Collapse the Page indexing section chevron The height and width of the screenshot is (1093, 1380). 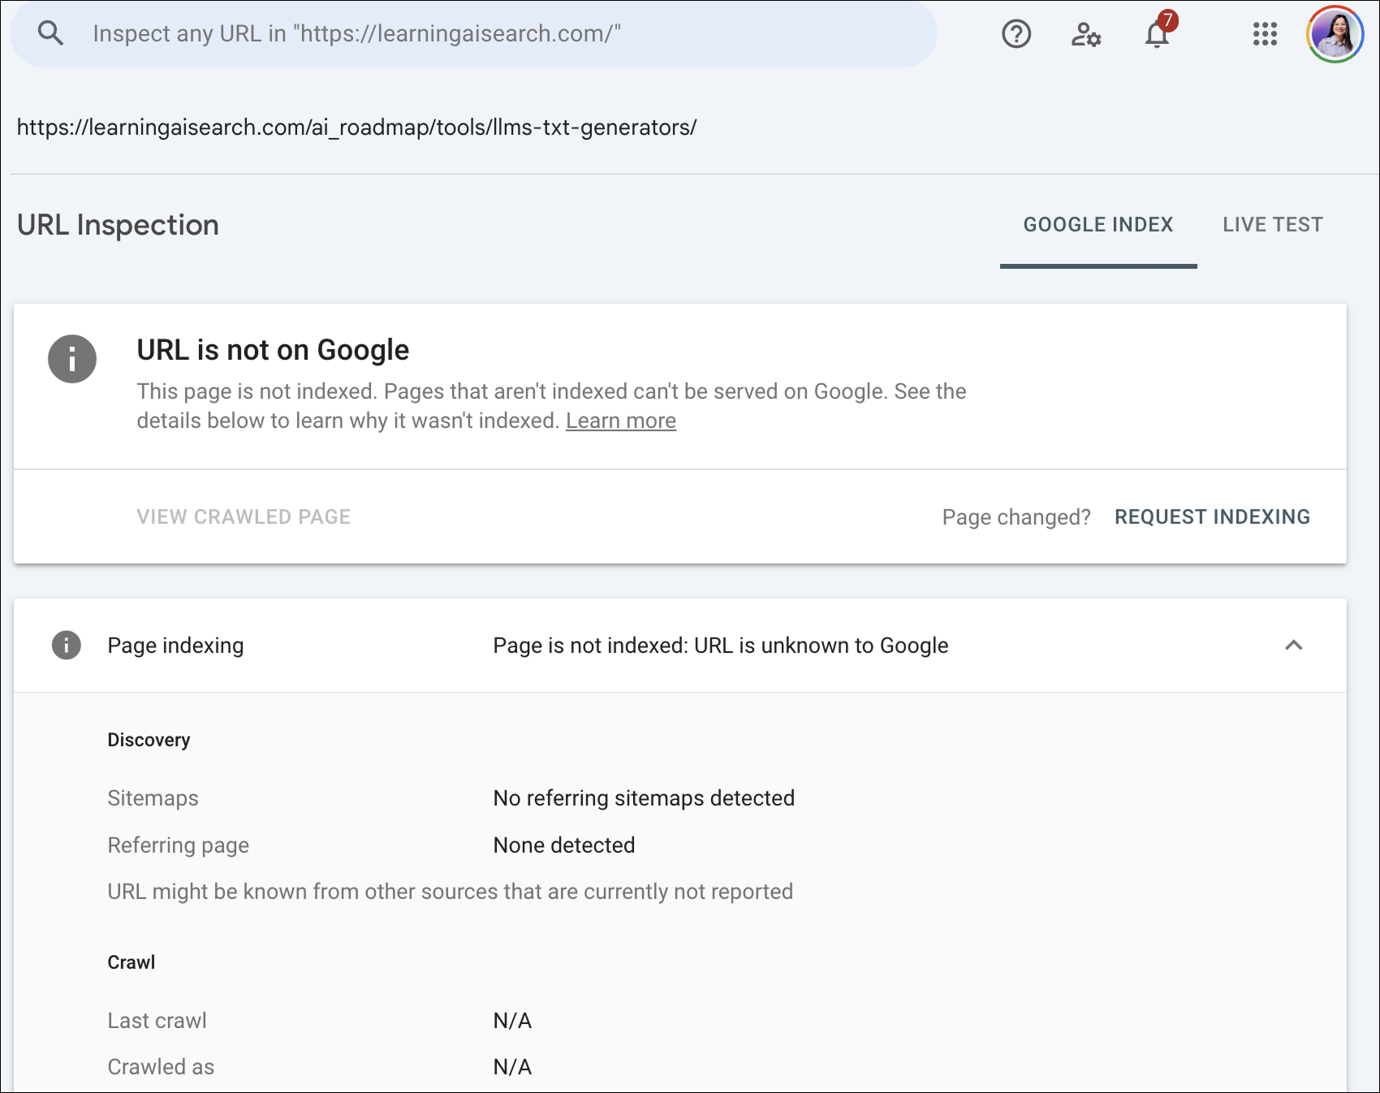tap(1294, 646)
